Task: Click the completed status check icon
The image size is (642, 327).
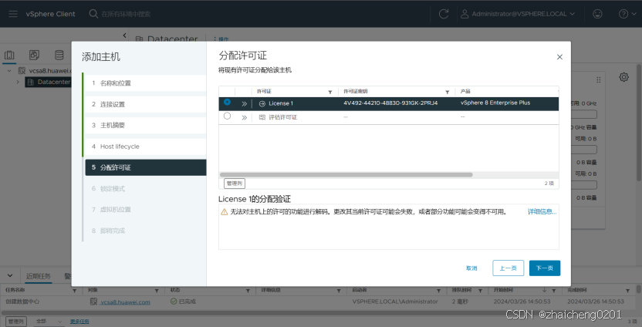Action: coord(174,302)
